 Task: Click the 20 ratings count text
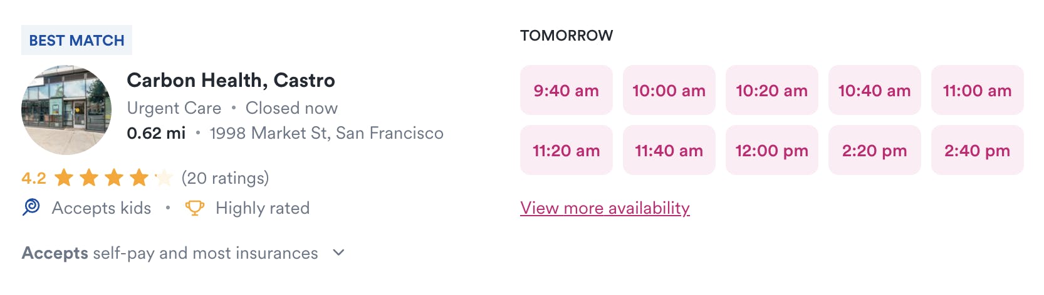[x=225, y=178]
